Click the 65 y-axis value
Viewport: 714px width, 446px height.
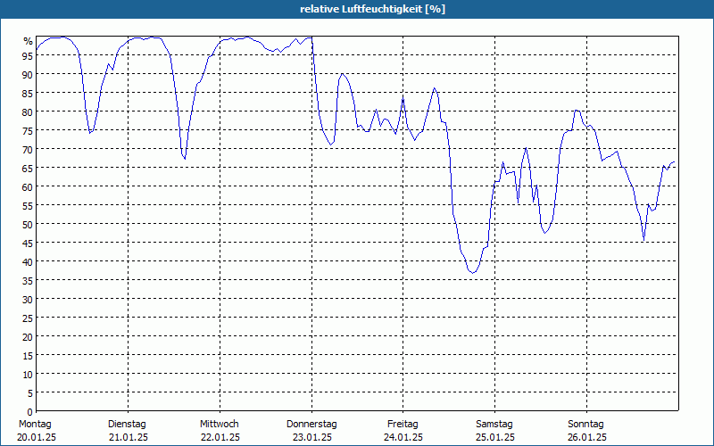(x=29, y=168)
